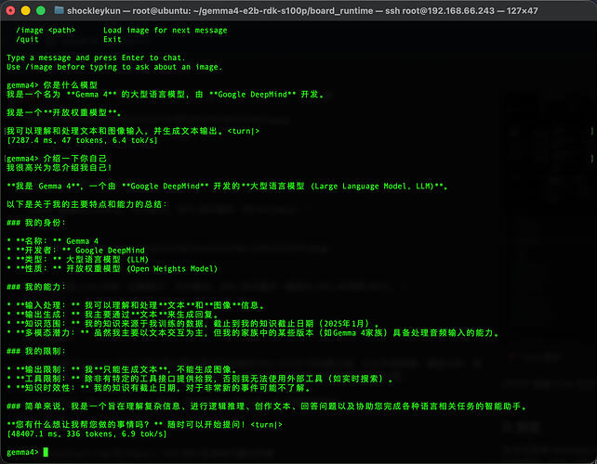This screenshot has width=597, height=464.
Task: Click the line '您有什么想让我帮您做的事情吗?'
Action: click(145, 424)
